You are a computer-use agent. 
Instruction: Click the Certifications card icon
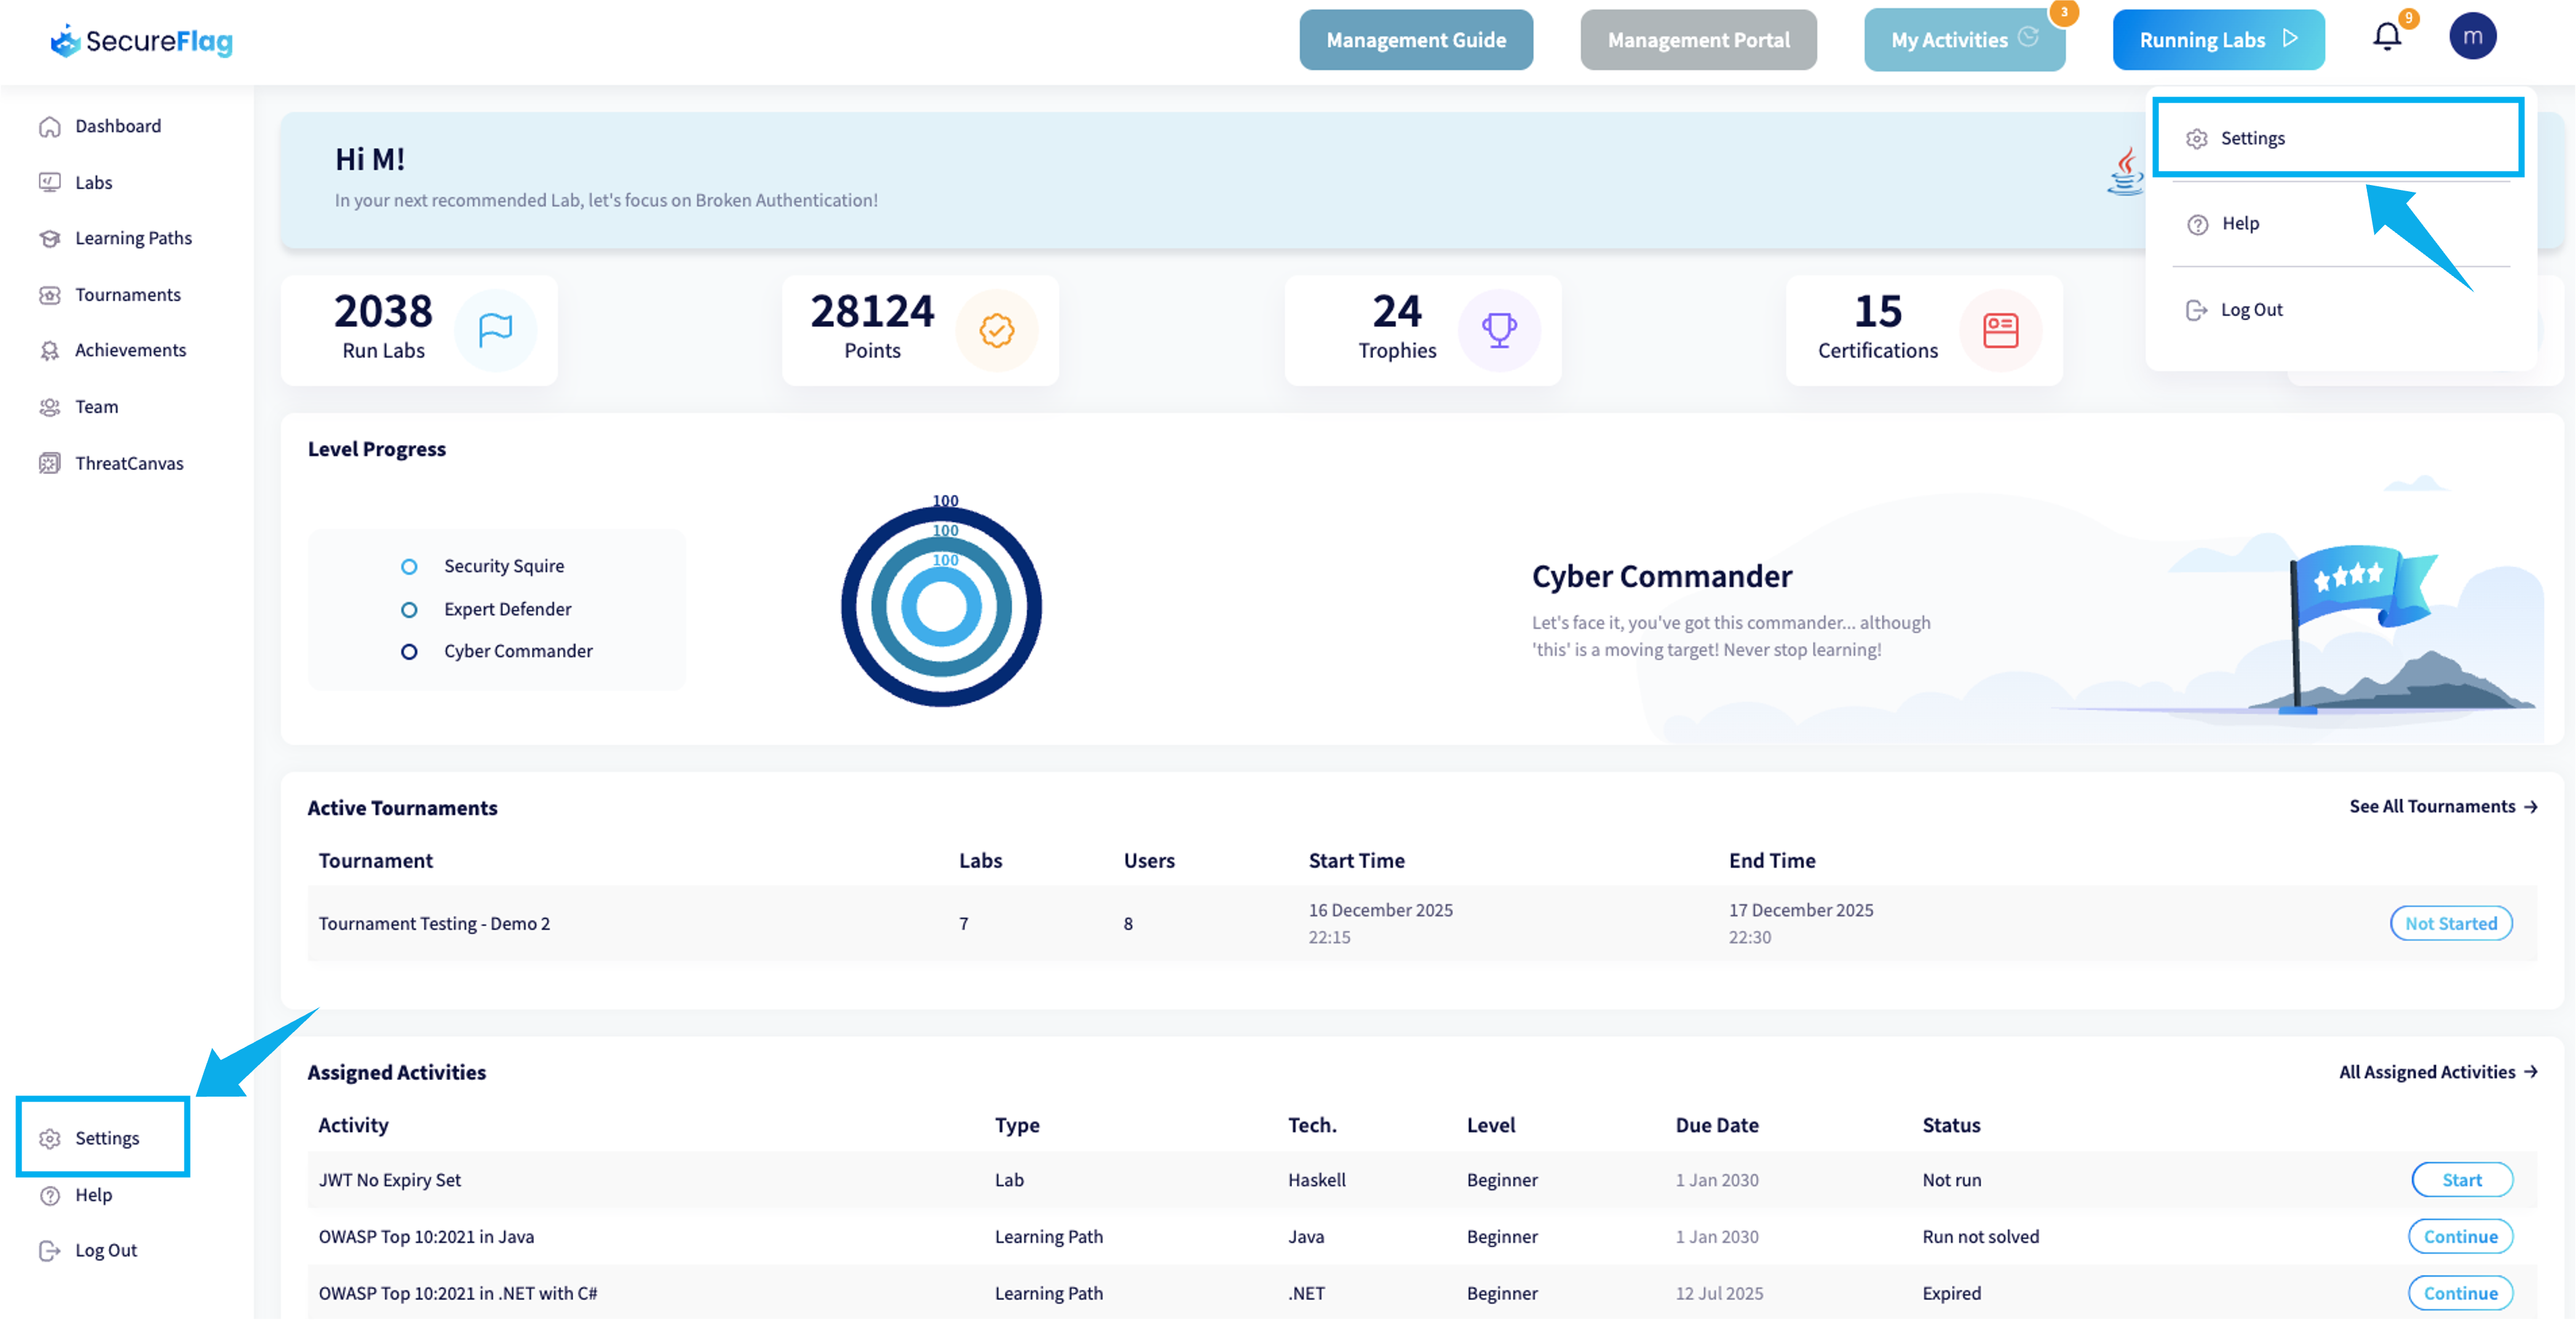coord(2000,331)
